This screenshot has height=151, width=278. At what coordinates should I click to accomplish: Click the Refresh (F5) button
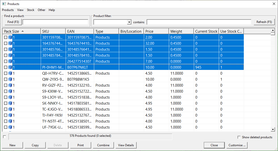coord(264,22)
